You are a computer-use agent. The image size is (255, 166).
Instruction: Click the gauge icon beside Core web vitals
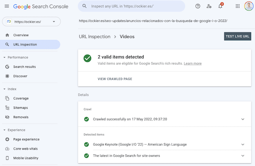[x=7, y=149]
